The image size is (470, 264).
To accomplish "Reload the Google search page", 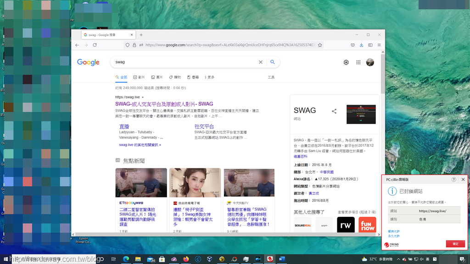I will (x=95, y=45).
